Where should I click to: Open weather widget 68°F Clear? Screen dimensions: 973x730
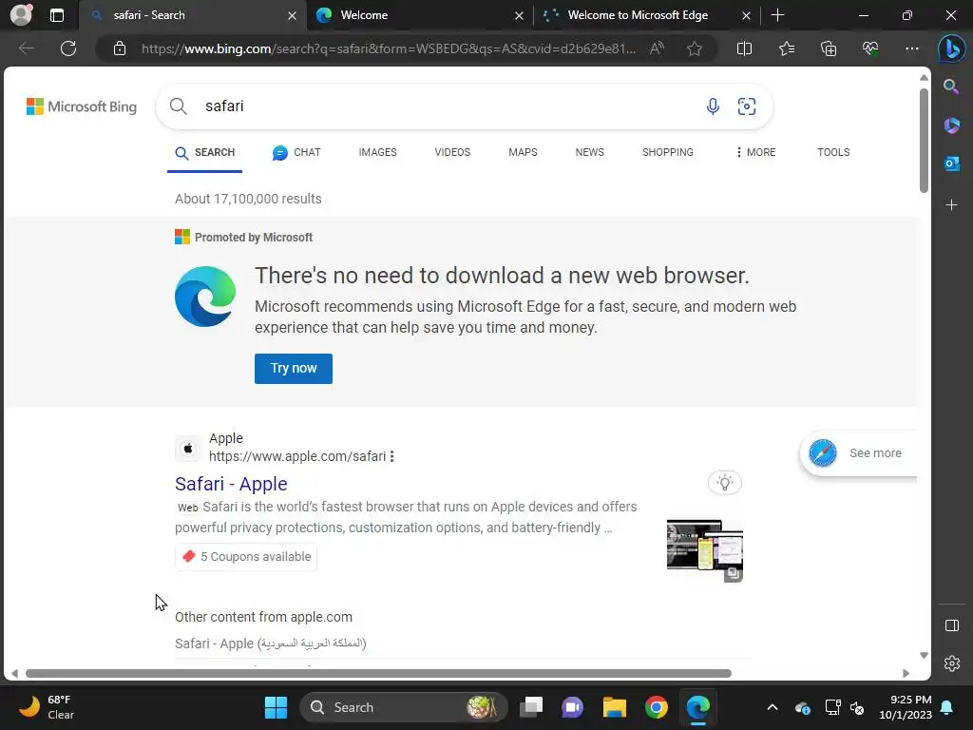[45, 707]
